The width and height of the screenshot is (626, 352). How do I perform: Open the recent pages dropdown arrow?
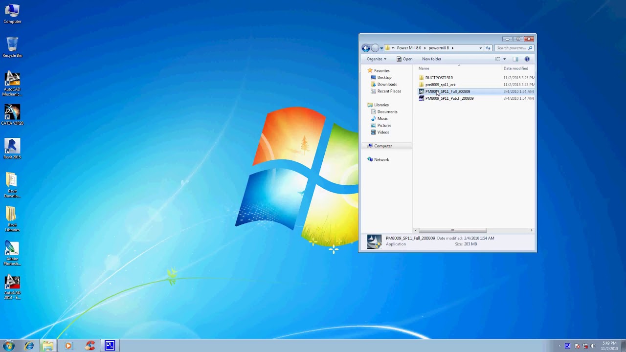(x=381, y=48)
